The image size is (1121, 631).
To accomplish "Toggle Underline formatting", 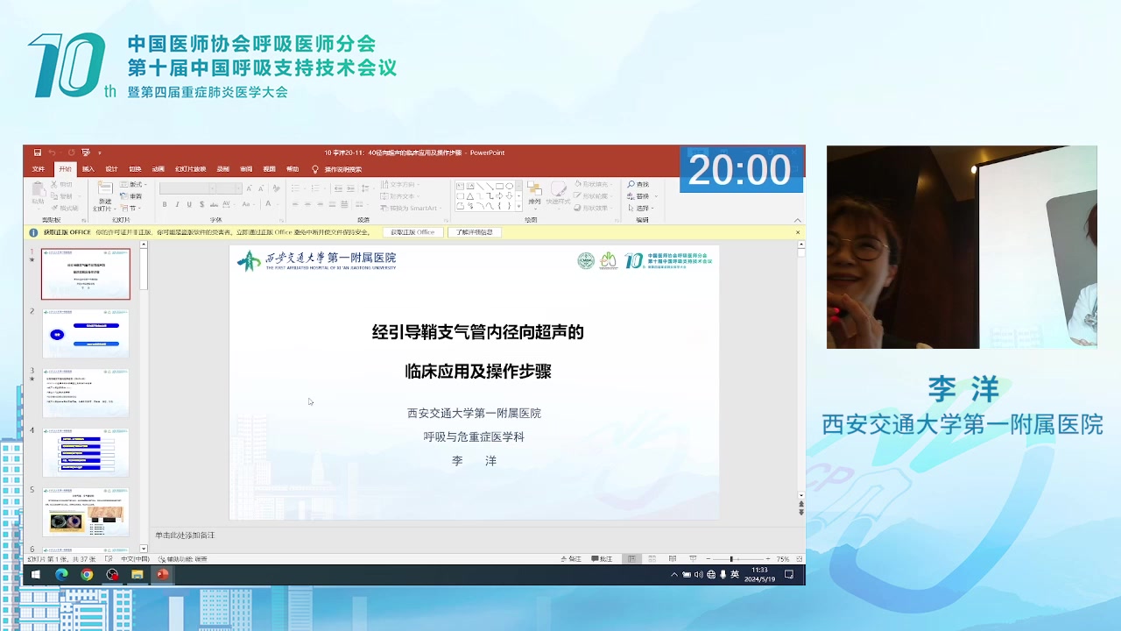I will click(188, 205).
